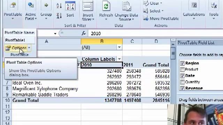This screenshot has height=125, width=223.
Task: Select column D header
Action: point(156,41)
